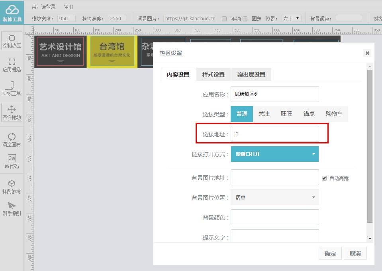Open the DW代码 code view icon
The image size is (382, 271).
pos(12,161)
